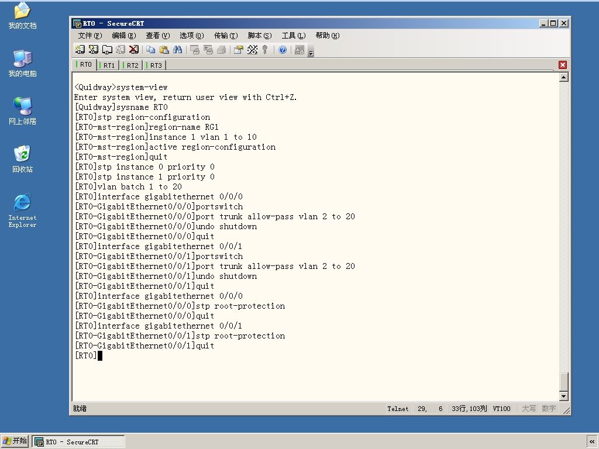
Task: Click the 'vlan batch 1 to 20' line
Action: click(x=128, y=186)
